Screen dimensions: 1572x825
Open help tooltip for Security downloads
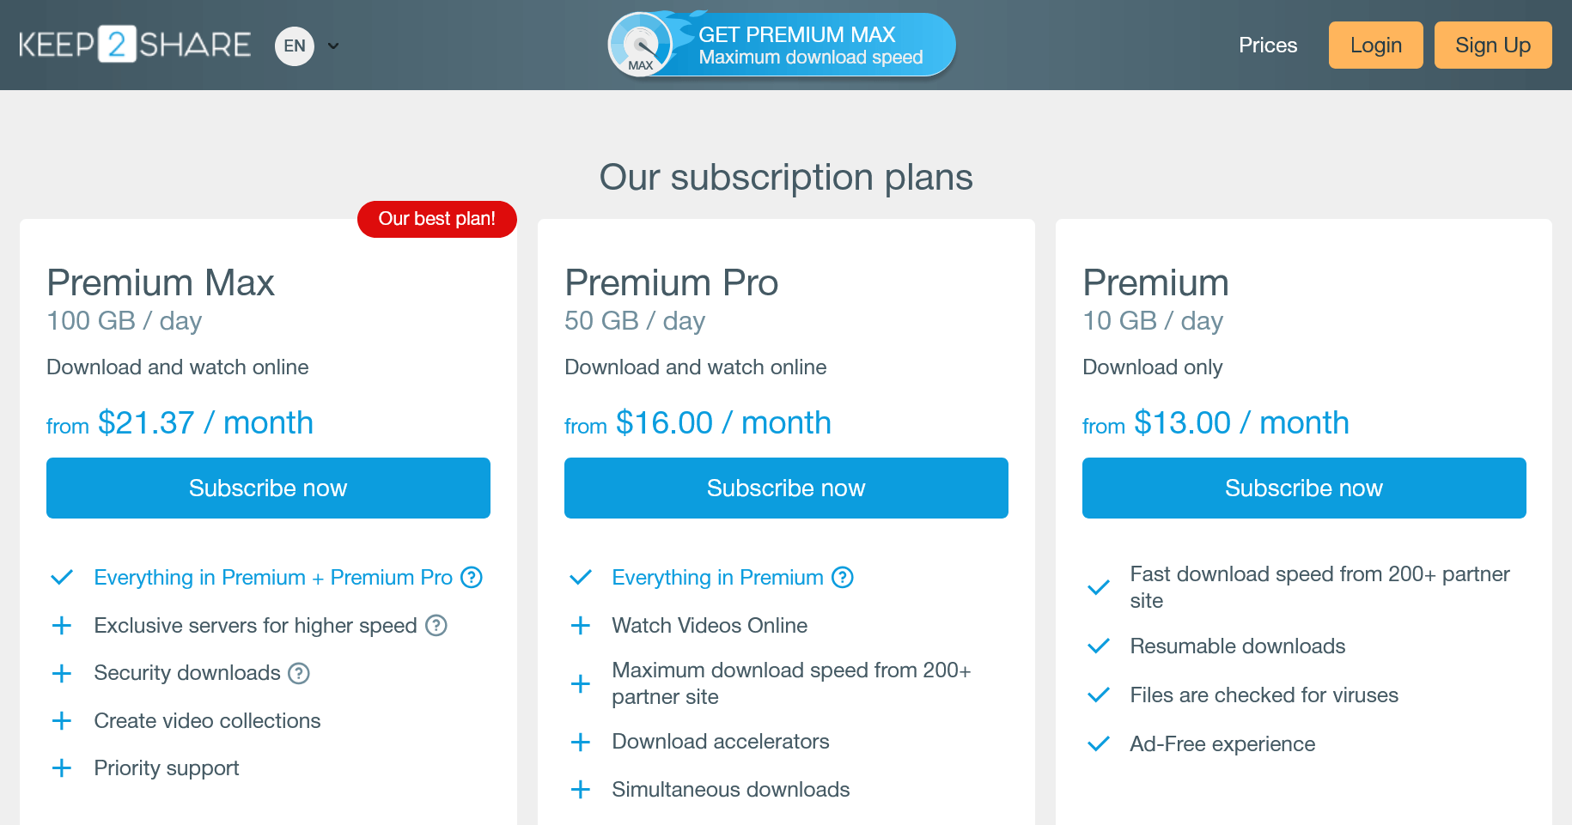pyautogui.click(x=298, y=673)
